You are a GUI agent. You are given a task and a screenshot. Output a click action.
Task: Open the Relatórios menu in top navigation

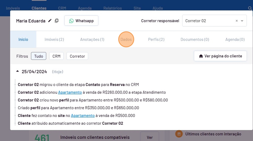coord(113,8)
